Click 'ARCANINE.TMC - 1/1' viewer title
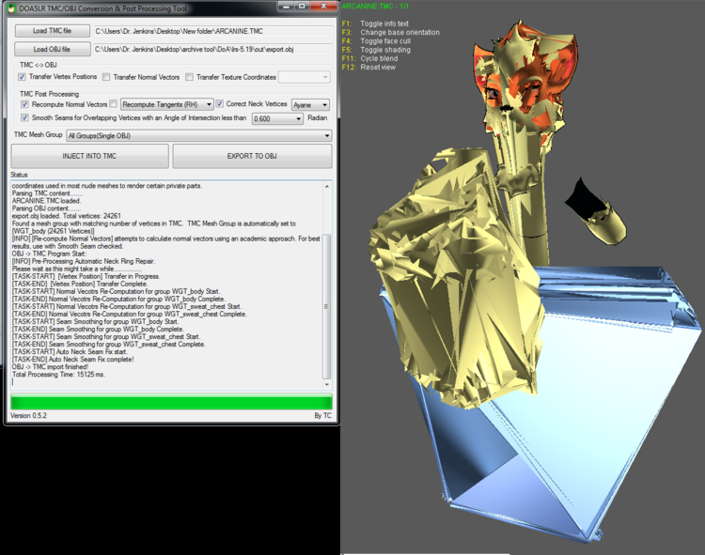The height and width of the screenshot is (555, 705). click(x=375, y=7)
